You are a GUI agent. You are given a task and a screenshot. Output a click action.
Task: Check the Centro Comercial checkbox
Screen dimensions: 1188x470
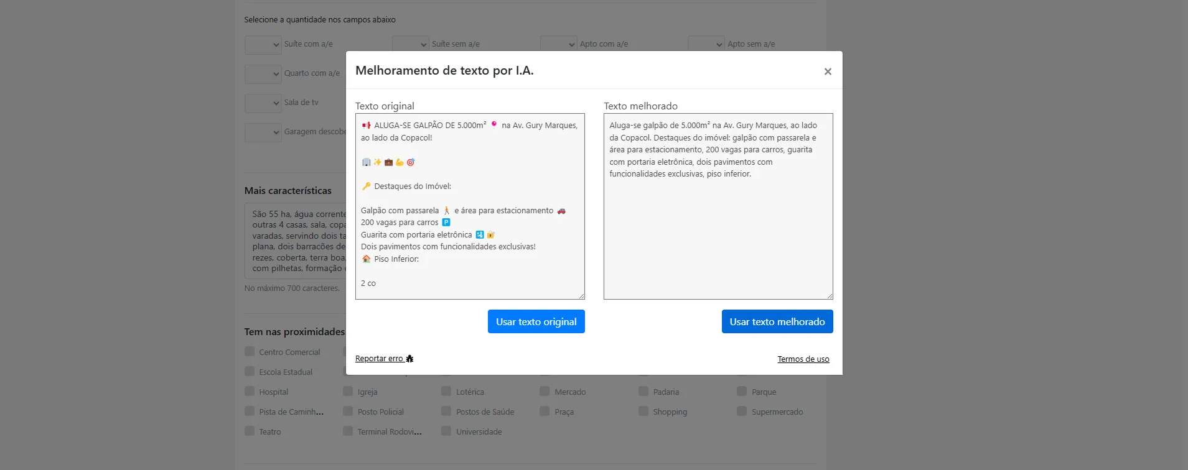[x=250, y=352]
